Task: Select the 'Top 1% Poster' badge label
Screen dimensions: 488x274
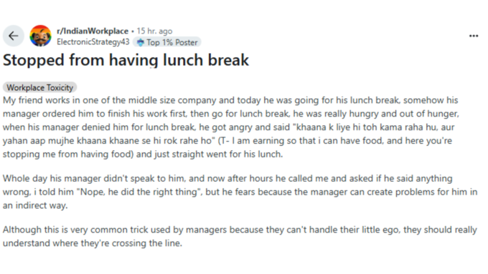Action: click(172, 42)
